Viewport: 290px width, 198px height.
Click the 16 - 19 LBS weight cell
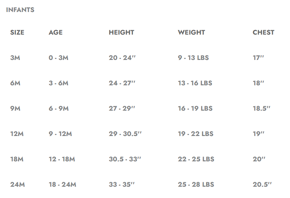pyautogui.click(x=195, y=109)
